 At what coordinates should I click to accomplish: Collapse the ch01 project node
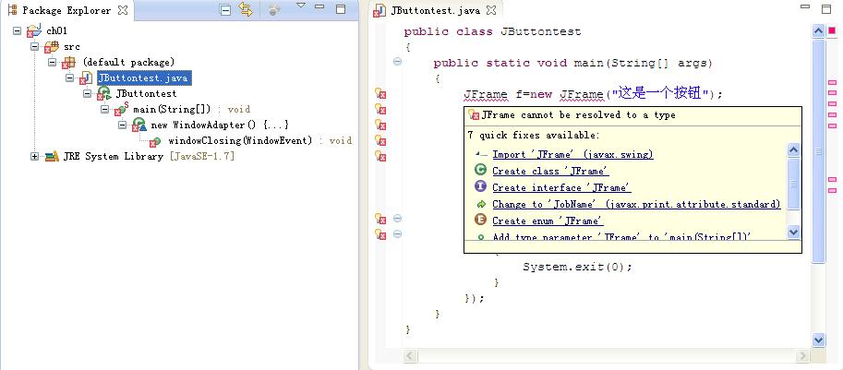tap(17, 30)
